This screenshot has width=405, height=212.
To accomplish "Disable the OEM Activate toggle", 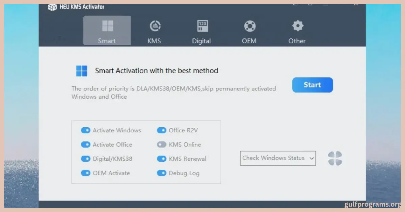I will coord(86,173).
